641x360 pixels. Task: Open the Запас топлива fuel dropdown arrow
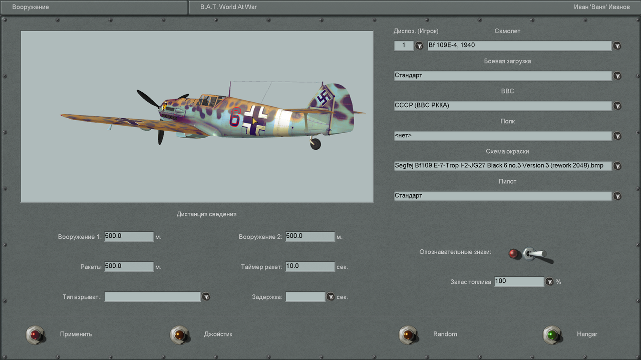[549, 281]
